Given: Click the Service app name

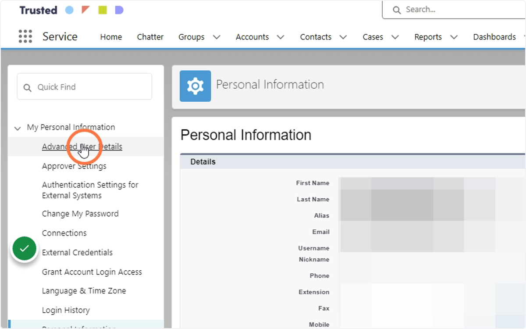Looking at the screenshot, I should click(x=60, y=36).
